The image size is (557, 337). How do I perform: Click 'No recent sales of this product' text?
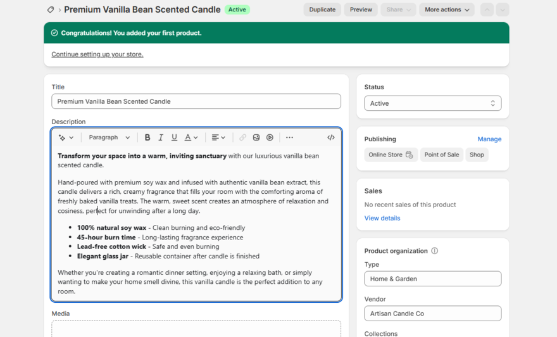(410, 205)
